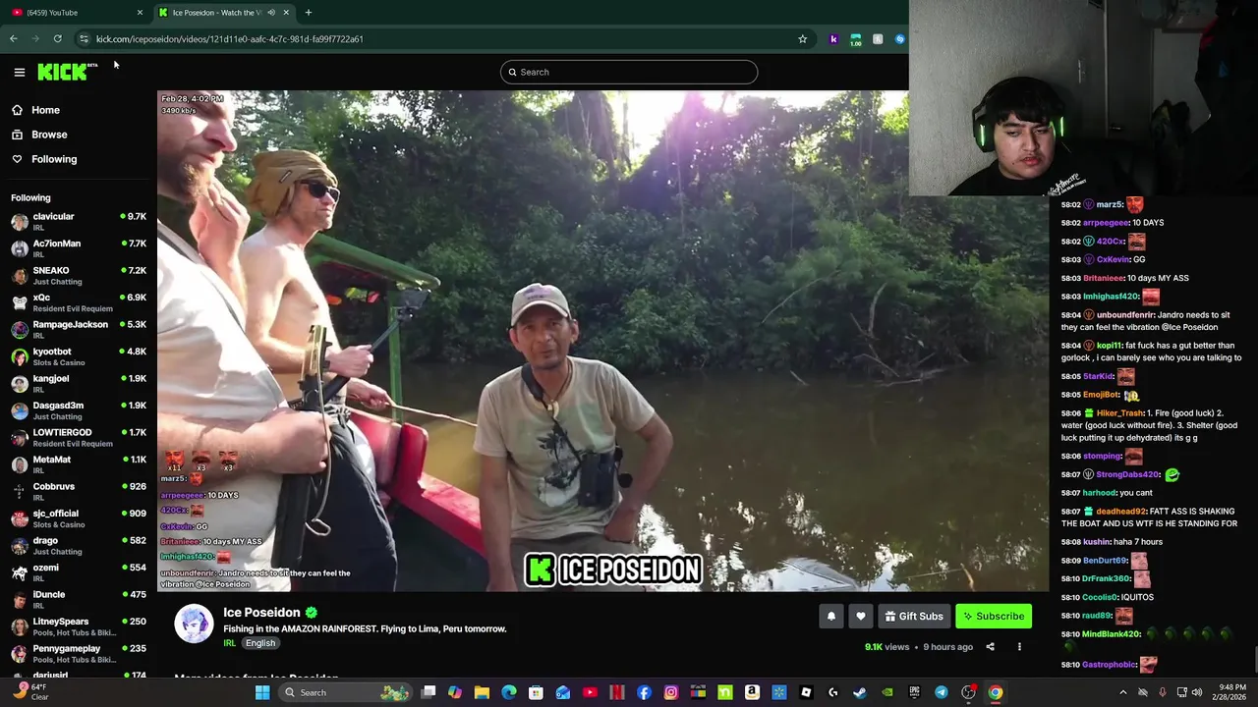Select kyootbot in the Following list
The image size is (1258, 707).
(x=79, y=355)
